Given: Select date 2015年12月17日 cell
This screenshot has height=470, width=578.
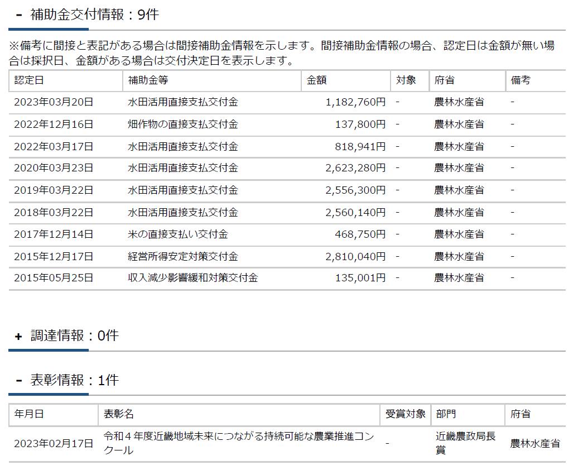Looking at the screenshot, I should (54, 256).
